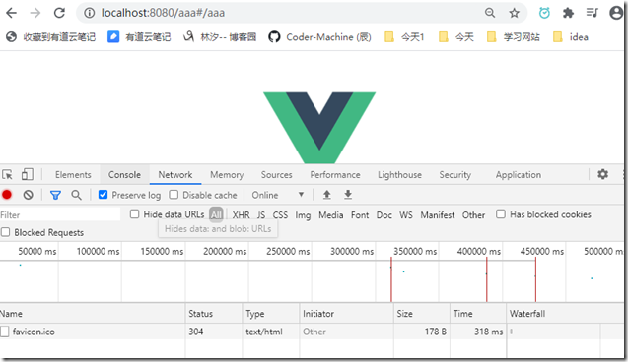Select the favicon.ico row checkbox
Screen dimensions: 628x362
(4, 332)
